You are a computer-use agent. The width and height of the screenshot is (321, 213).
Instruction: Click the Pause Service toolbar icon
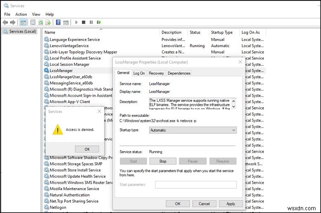tap(91, 22)
